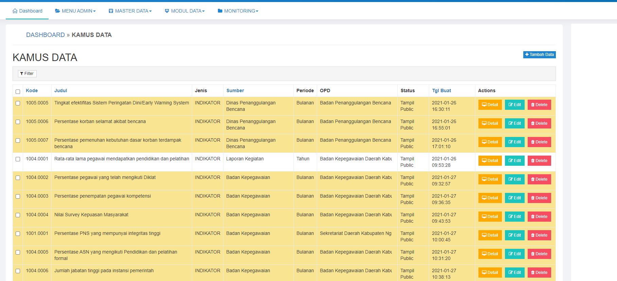Screen dimensions: 617x281
Task: Click pencil icon of Edit in row 1004.0001
Action: click(510, 161)
